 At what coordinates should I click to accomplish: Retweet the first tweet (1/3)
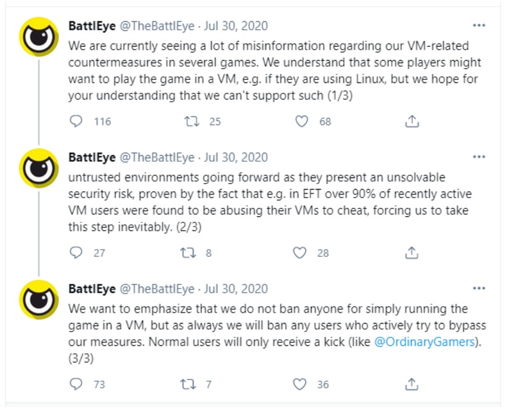[192, 121]
